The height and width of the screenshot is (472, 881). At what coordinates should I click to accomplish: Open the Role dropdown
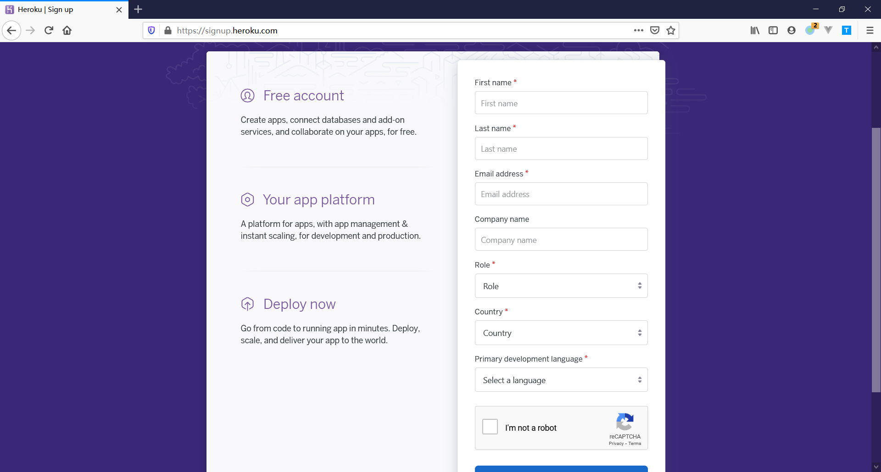[x=561, y=286]
